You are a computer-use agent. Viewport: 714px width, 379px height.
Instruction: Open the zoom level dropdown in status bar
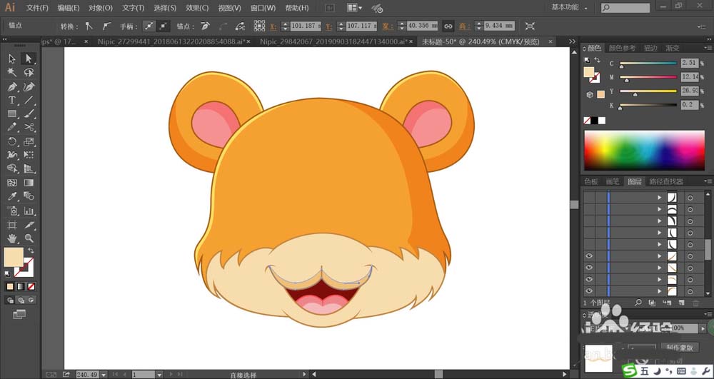(104, 374)
